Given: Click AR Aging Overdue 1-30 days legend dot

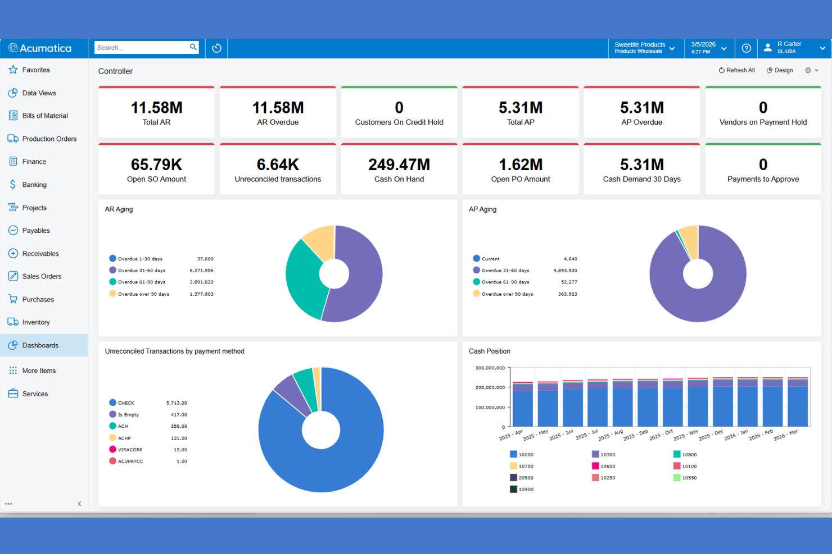Looking at the screenshot, I should pyautogui.click(x=112, y=258).
